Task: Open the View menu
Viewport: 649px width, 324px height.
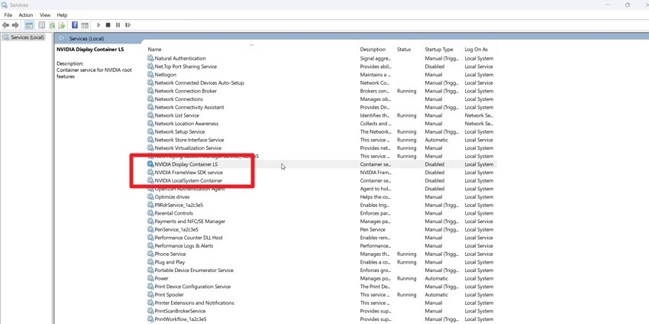Action: click(45, 15)
